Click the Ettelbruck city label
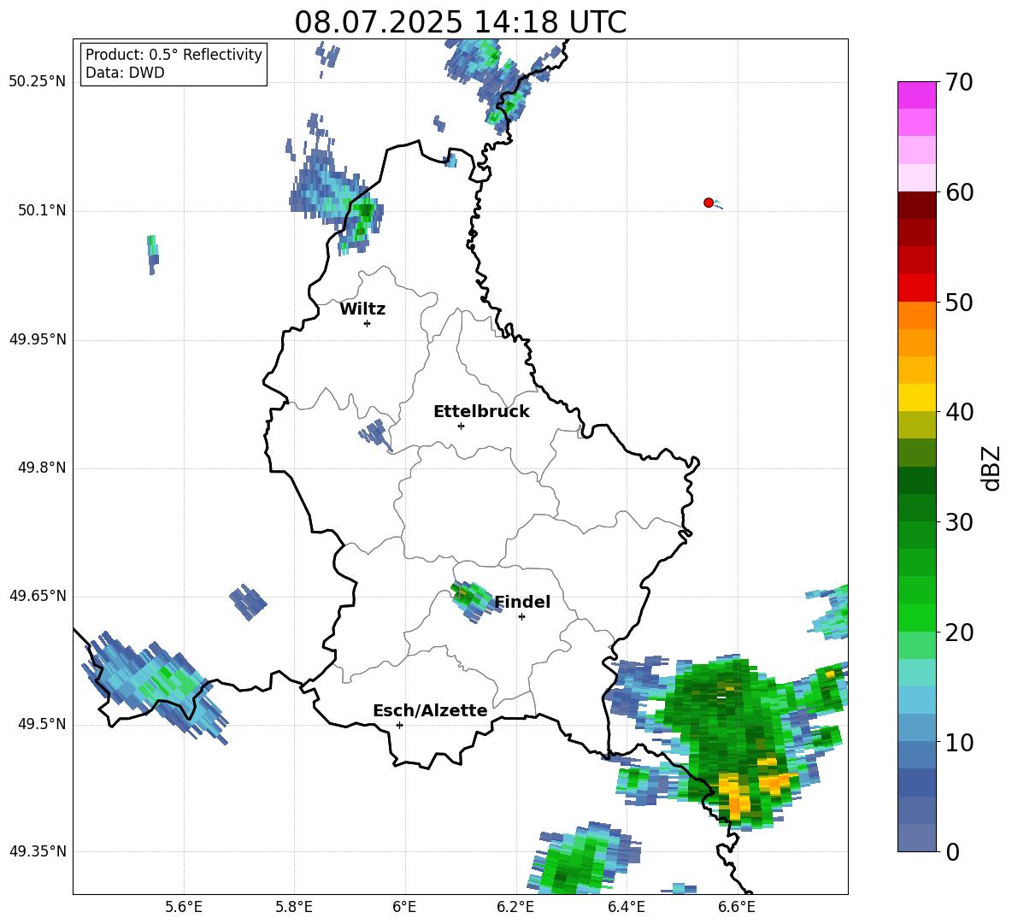The width and height of the screenshot is (1012, 924). pyautogui.click(x=481, y=412)
